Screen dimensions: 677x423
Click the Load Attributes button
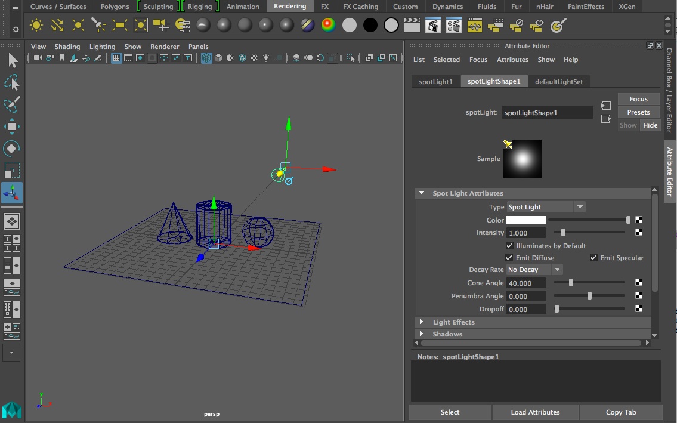coord(535,412)
